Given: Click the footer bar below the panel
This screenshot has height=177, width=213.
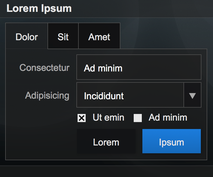Looking at the screenshot, I should [x=106, y=171].
